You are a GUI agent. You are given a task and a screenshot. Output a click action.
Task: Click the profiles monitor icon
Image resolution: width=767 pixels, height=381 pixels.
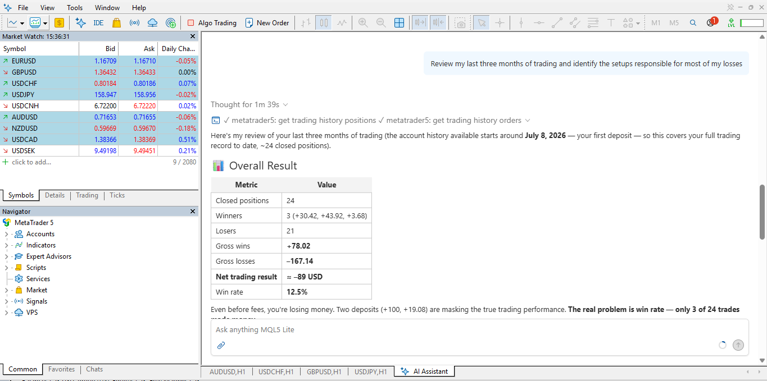click(x=35, y=23)
